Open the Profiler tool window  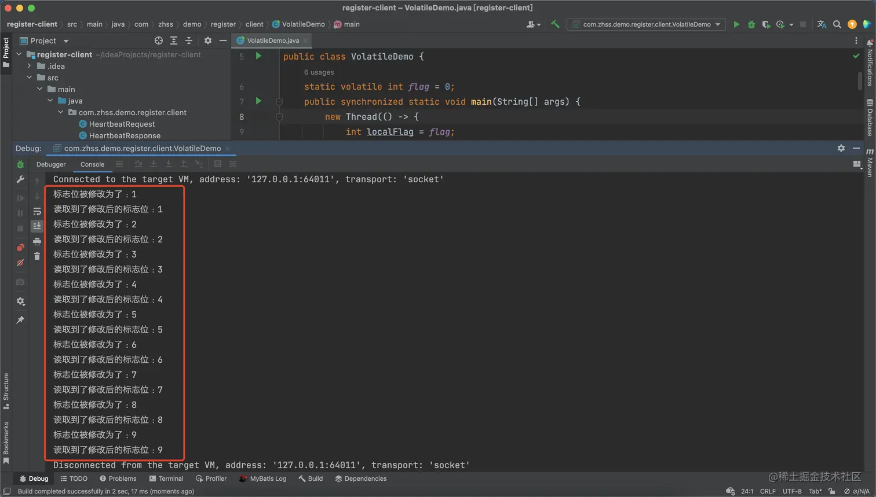point(211,478)
